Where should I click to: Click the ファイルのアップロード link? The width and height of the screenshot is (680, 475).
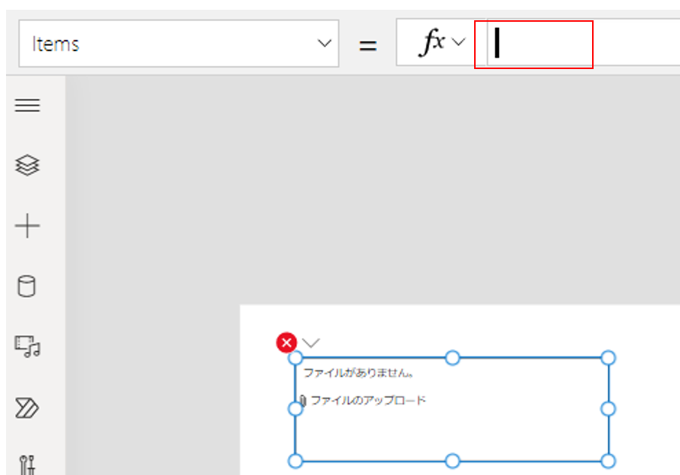(368, 401)
